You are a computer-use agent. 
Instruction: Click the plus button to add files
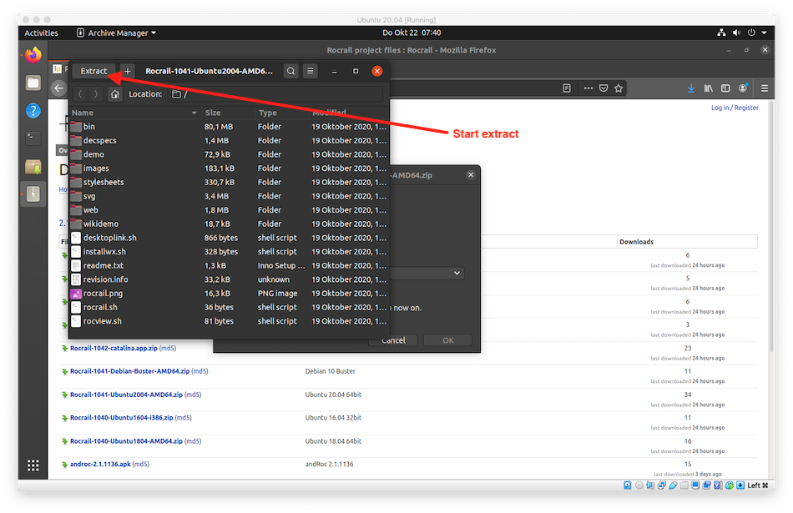128,72
